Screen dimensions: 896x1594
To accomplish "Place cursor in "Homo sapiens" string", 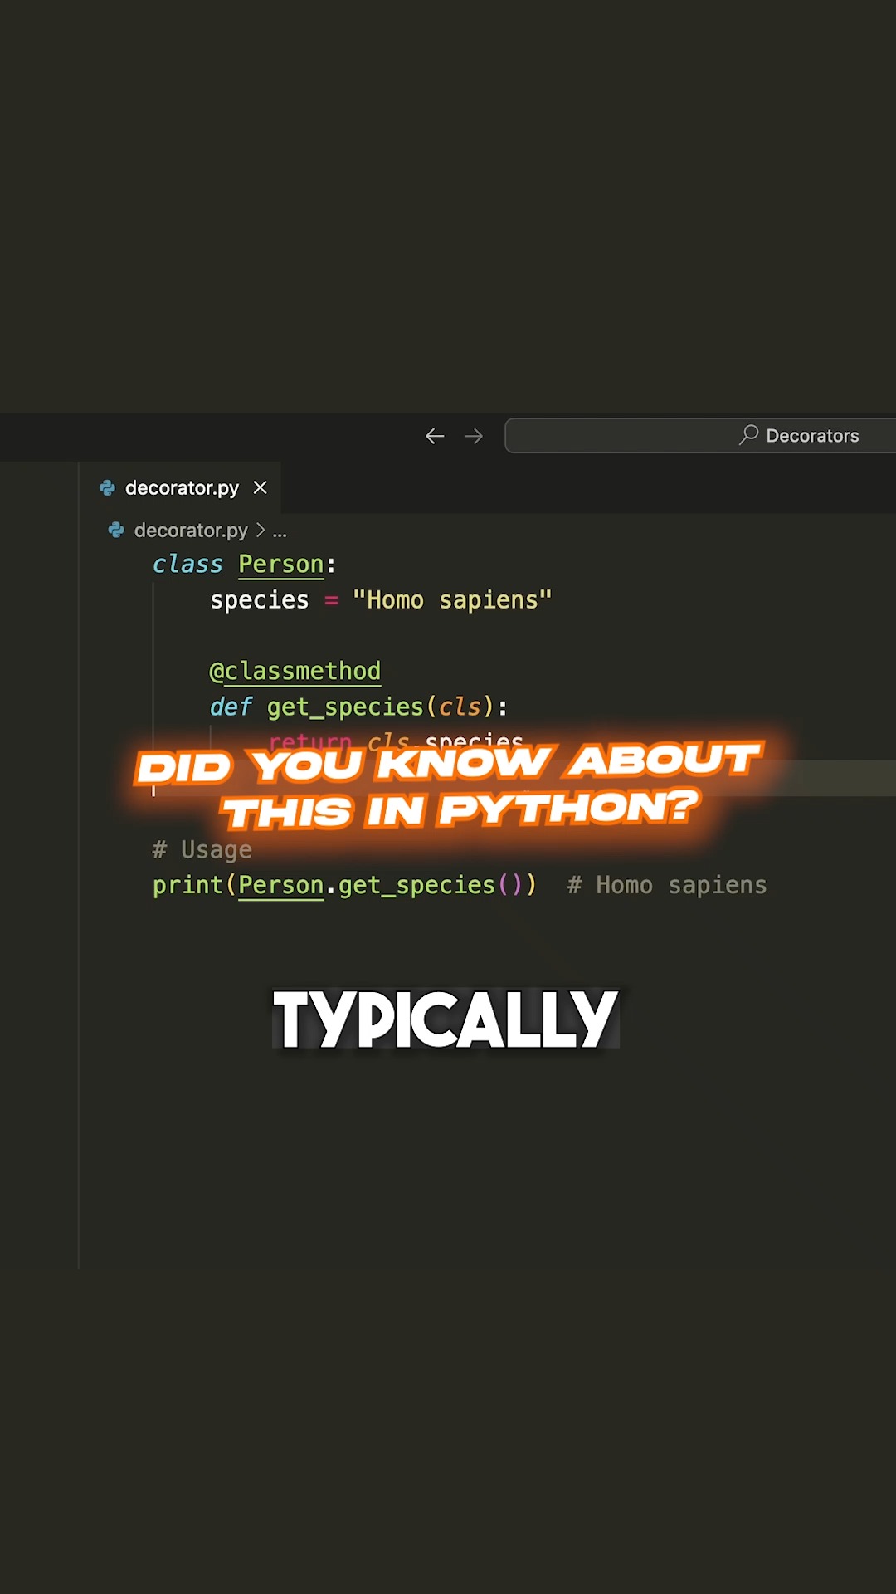I will point(452,600).
